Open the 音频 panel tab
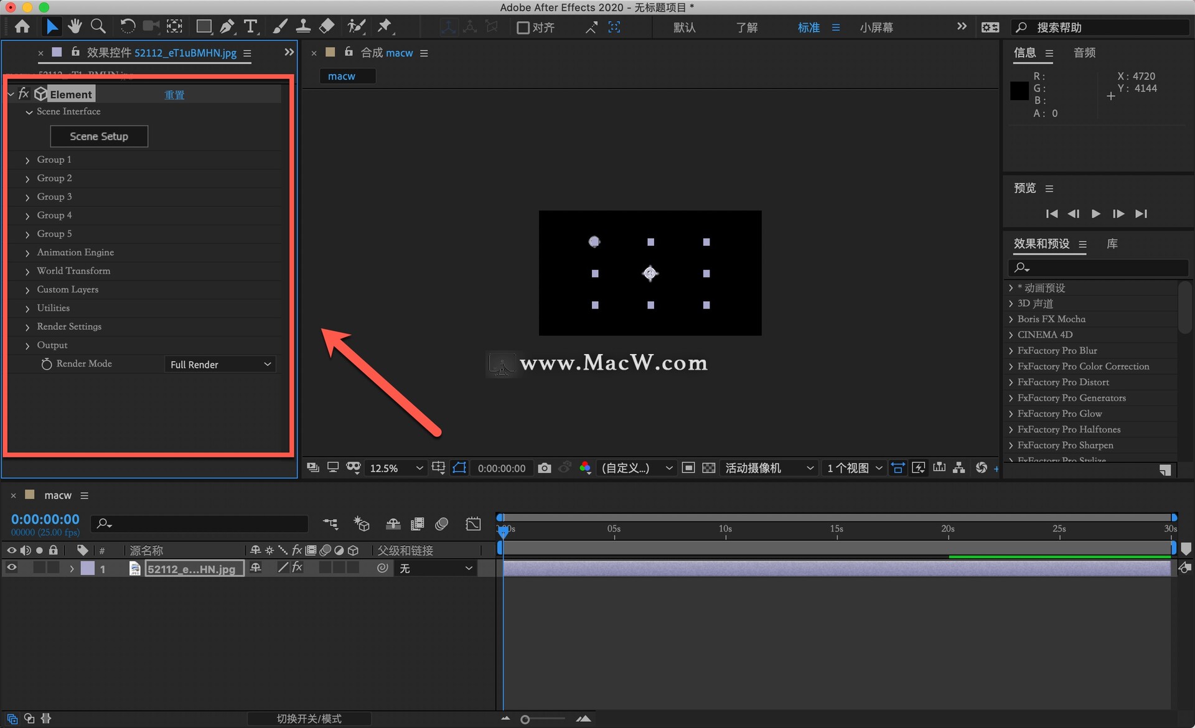The height and width of the screenshot is (728, 1195). point(1084,53)
